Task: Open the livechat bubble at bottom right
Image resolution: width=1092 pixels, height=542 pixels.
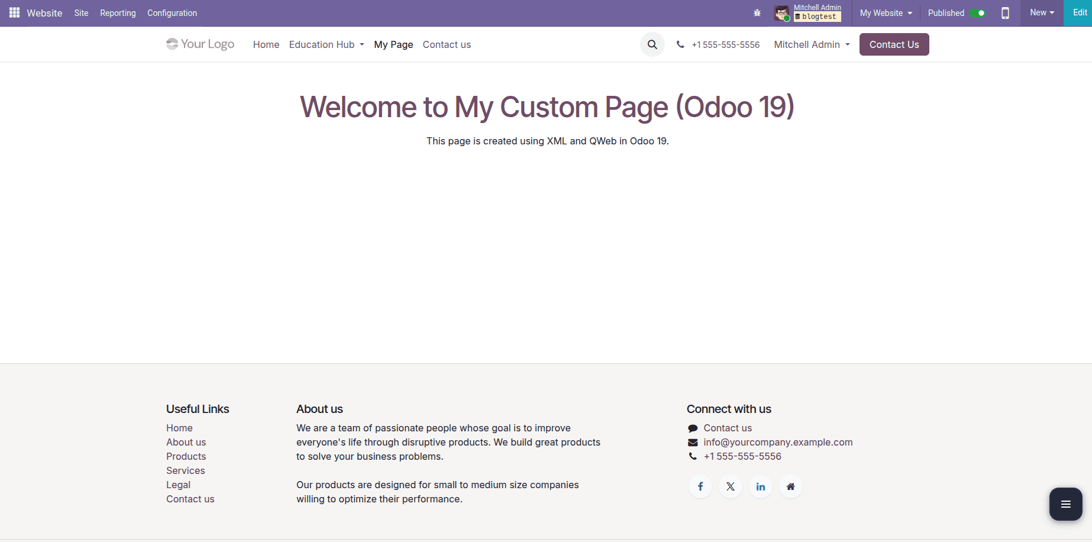Action: pos(1065,504)
